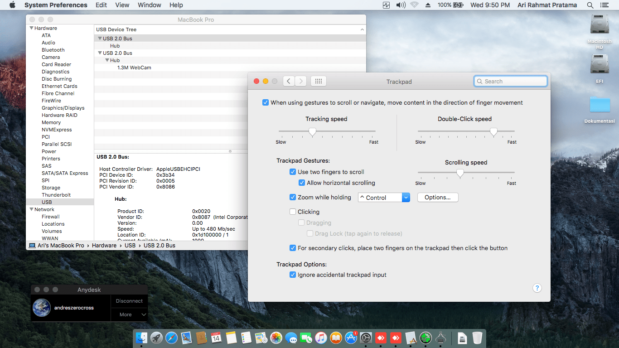
Task: Open the Wi-Fi status menu
Action: click(414, 5)
